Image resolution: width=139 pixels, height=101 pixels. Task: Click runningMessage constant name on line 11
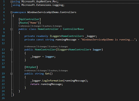(66, 40)
